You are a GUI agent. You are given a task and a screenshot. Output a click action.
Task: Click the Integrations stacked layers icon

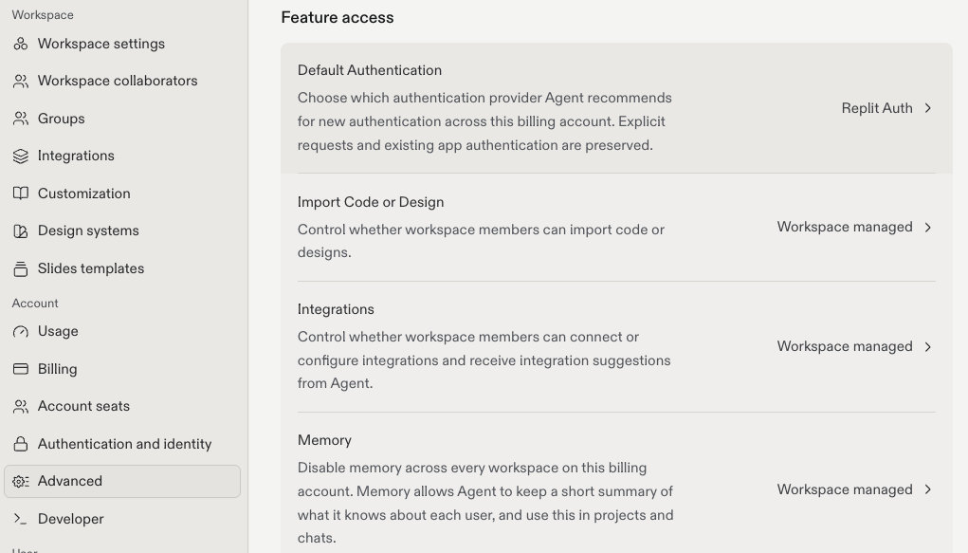point(20,157)
